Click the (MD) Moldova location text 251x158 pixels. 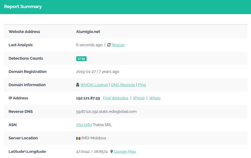tap(93, 138)
